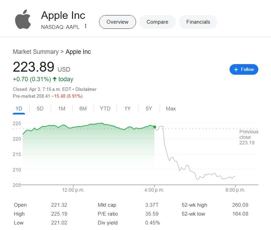Viewport: 271px width, 230px height.
Task: Open the Compare tab
Action: coord(157,22)
